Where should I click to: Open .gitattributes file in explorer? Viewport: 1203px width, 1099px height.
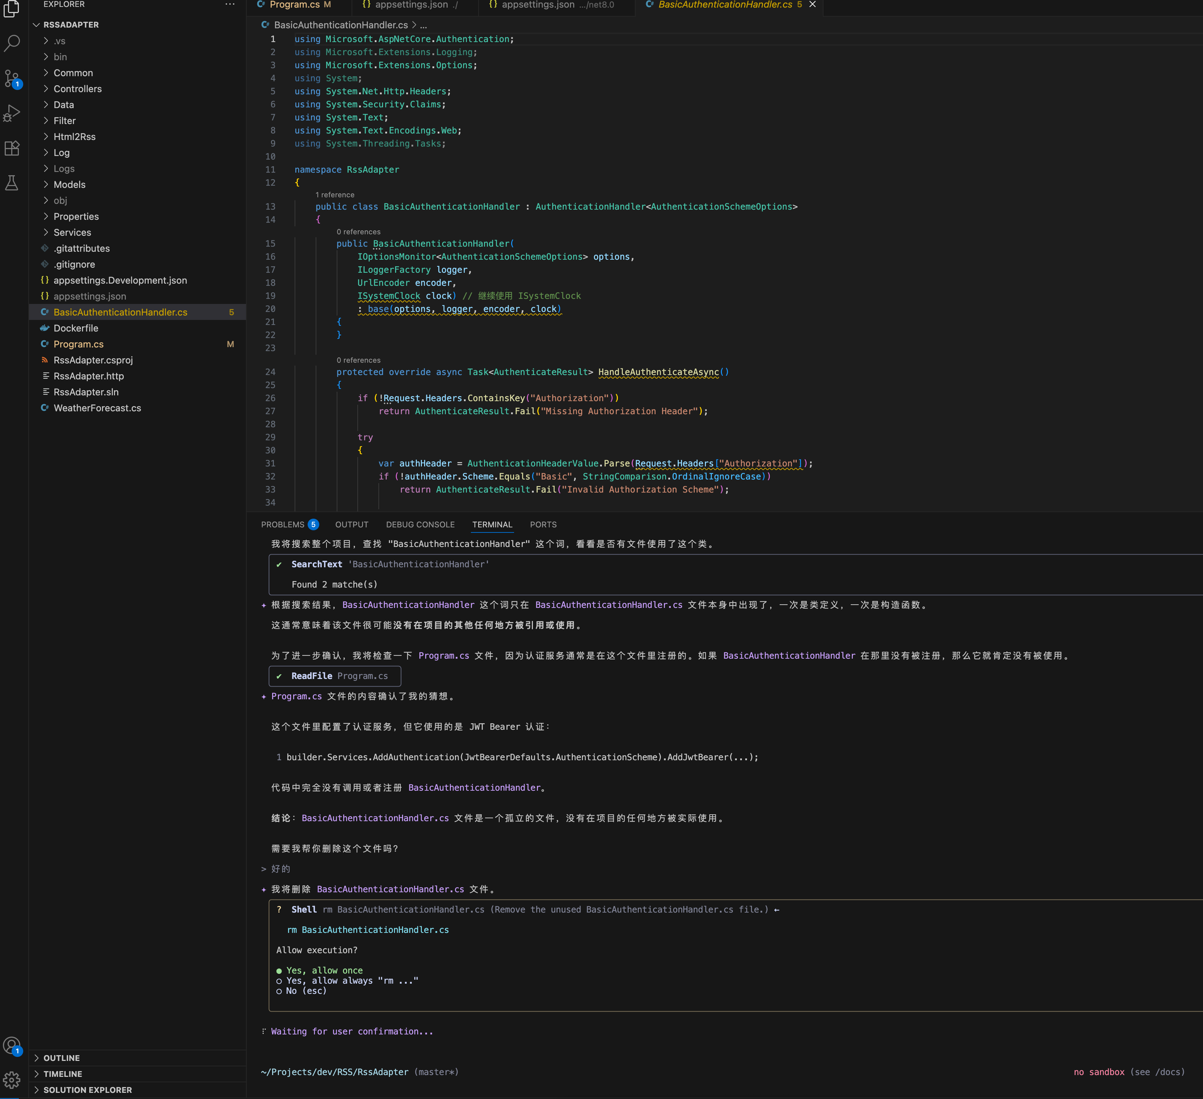(137, 248)
